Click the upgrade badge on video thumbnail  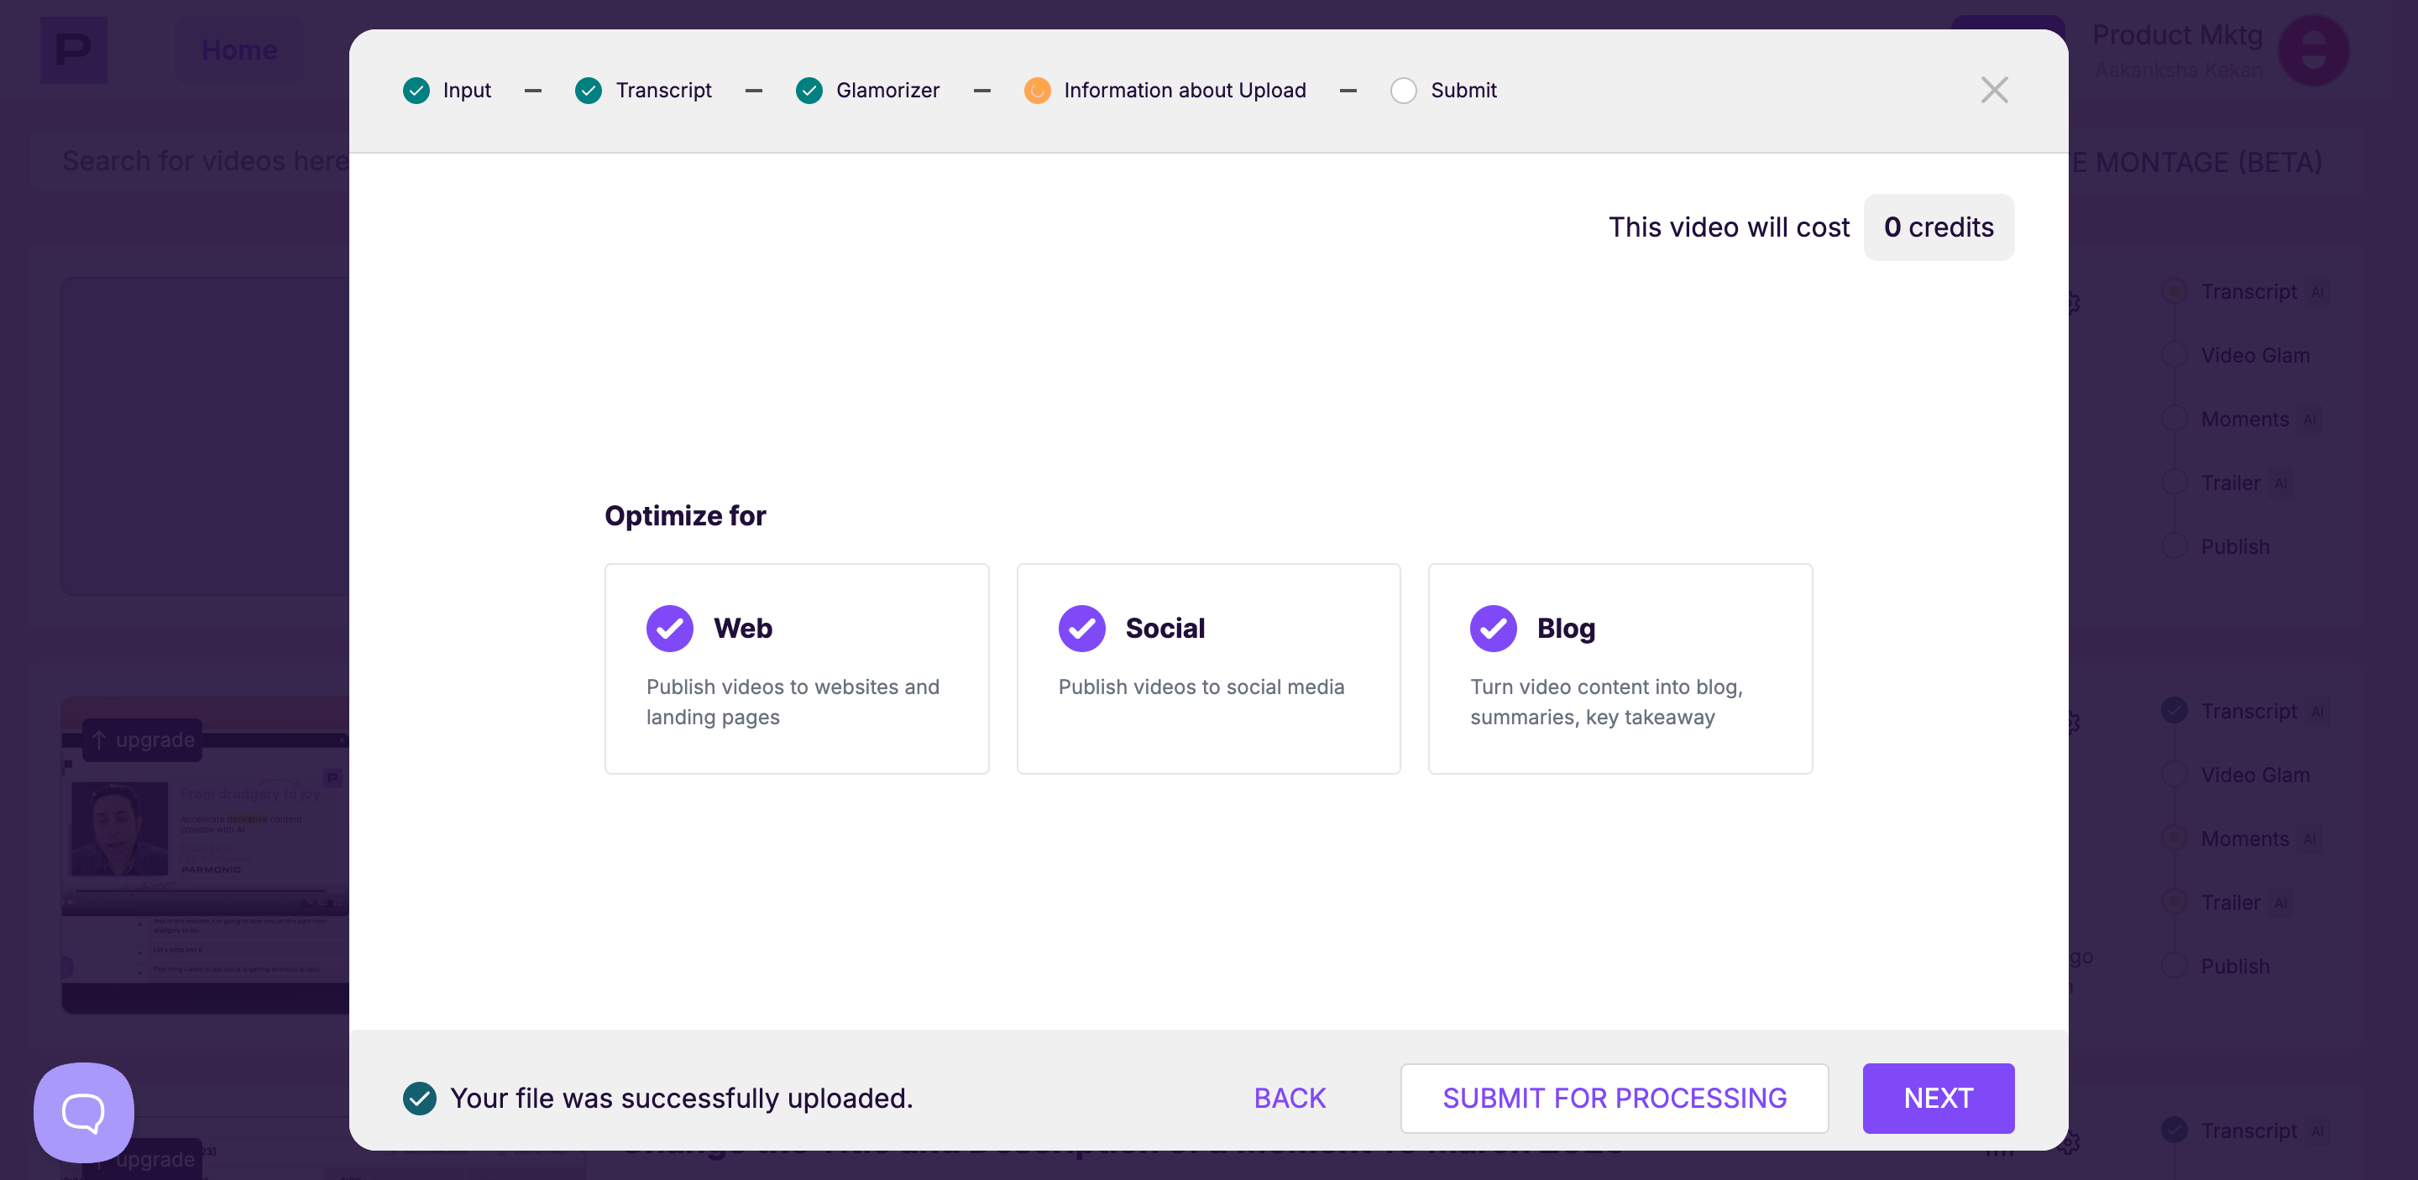[143, 740]
